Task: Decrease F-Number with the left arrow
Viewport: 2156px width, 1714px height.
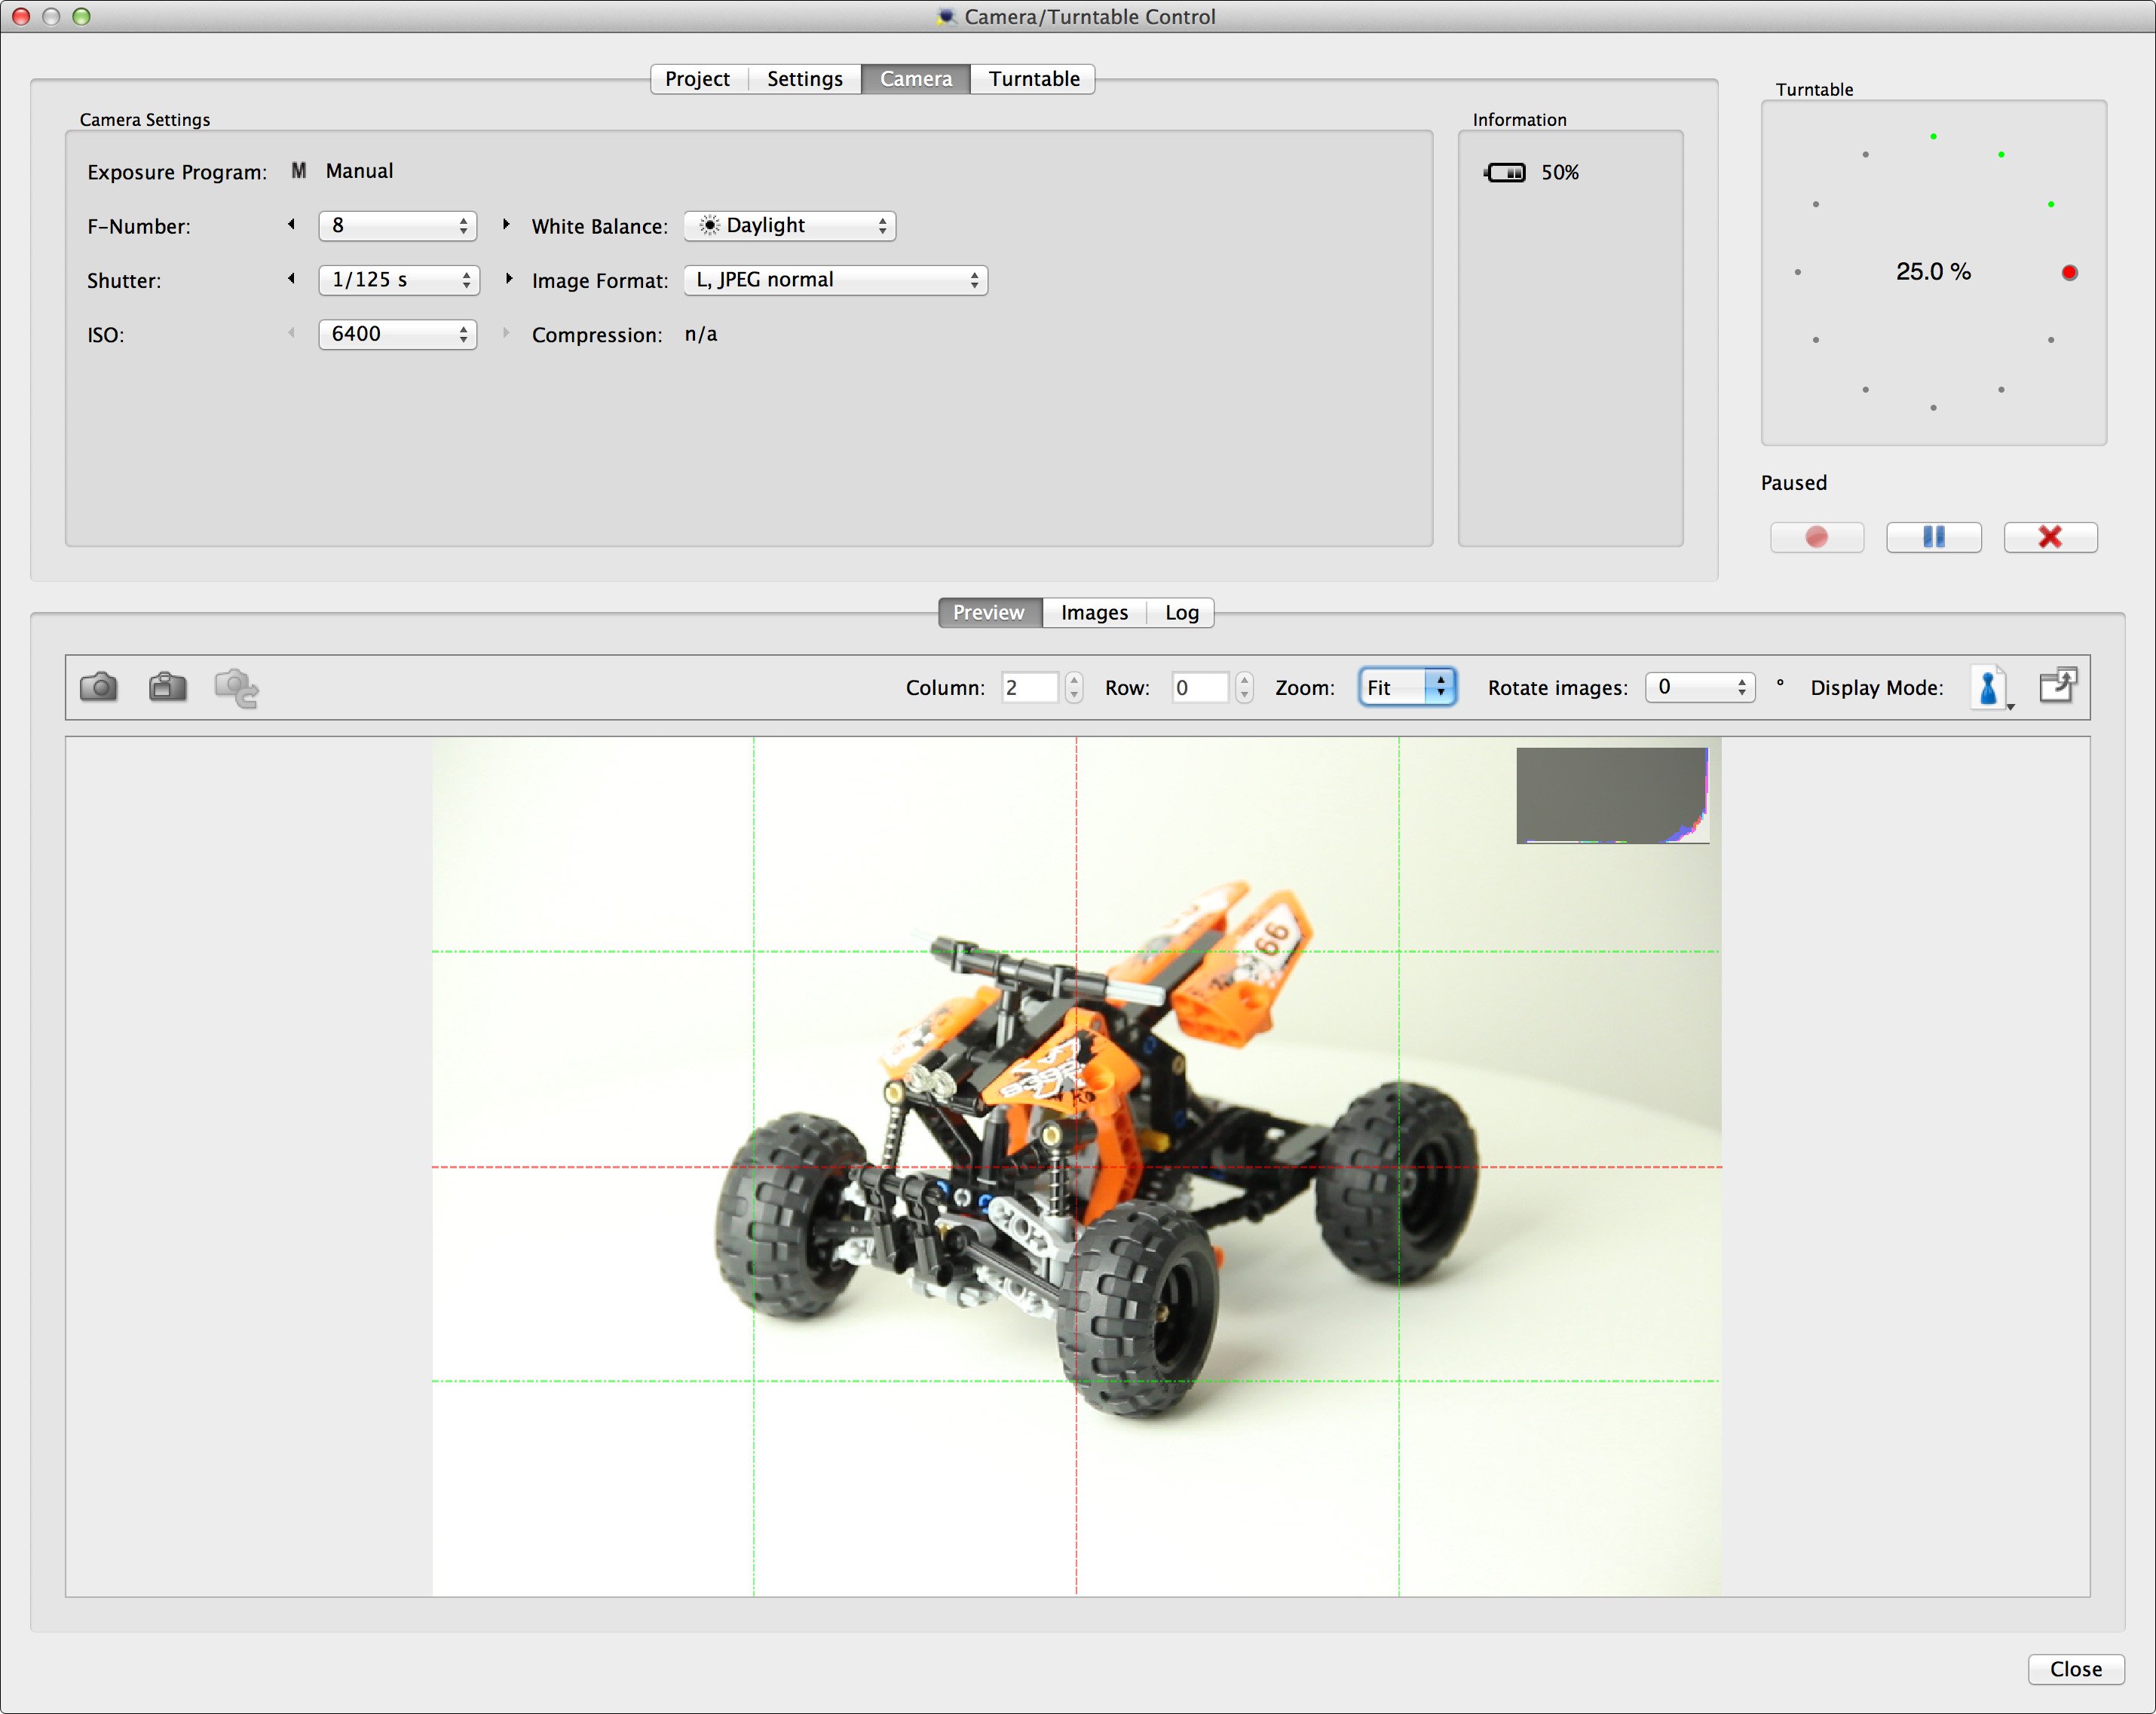Action: pos(291,225)
